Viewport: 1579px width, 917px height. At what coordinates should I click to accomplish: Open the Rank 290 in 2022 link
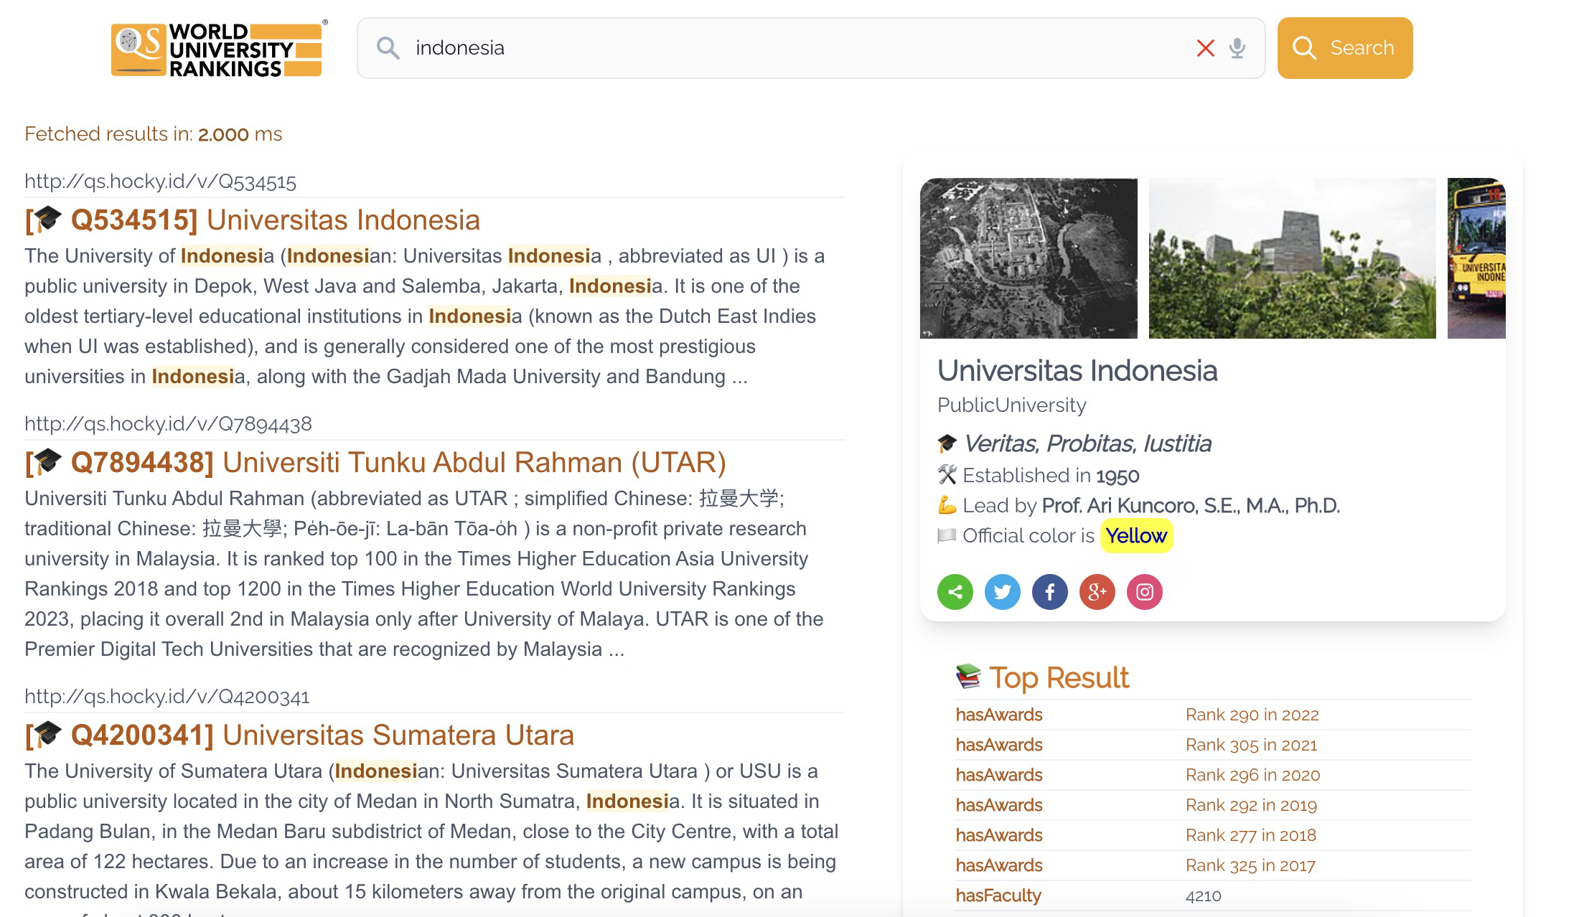[x=1251, y=714]
